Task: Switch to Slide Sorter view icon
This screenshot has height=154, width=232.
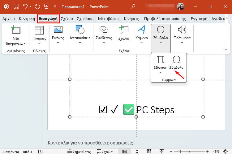Action: click(137, 152)
